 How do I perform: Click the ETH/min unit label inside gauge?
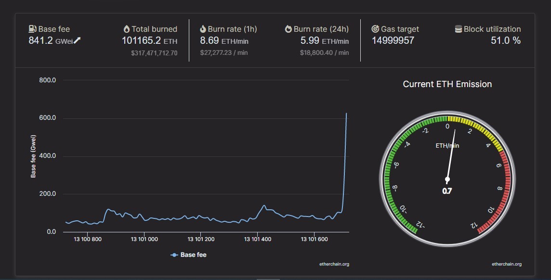tap(447, 146)
